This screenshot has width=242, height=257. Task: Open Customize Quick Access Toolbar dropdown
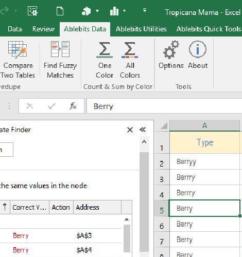coord(145,10)
